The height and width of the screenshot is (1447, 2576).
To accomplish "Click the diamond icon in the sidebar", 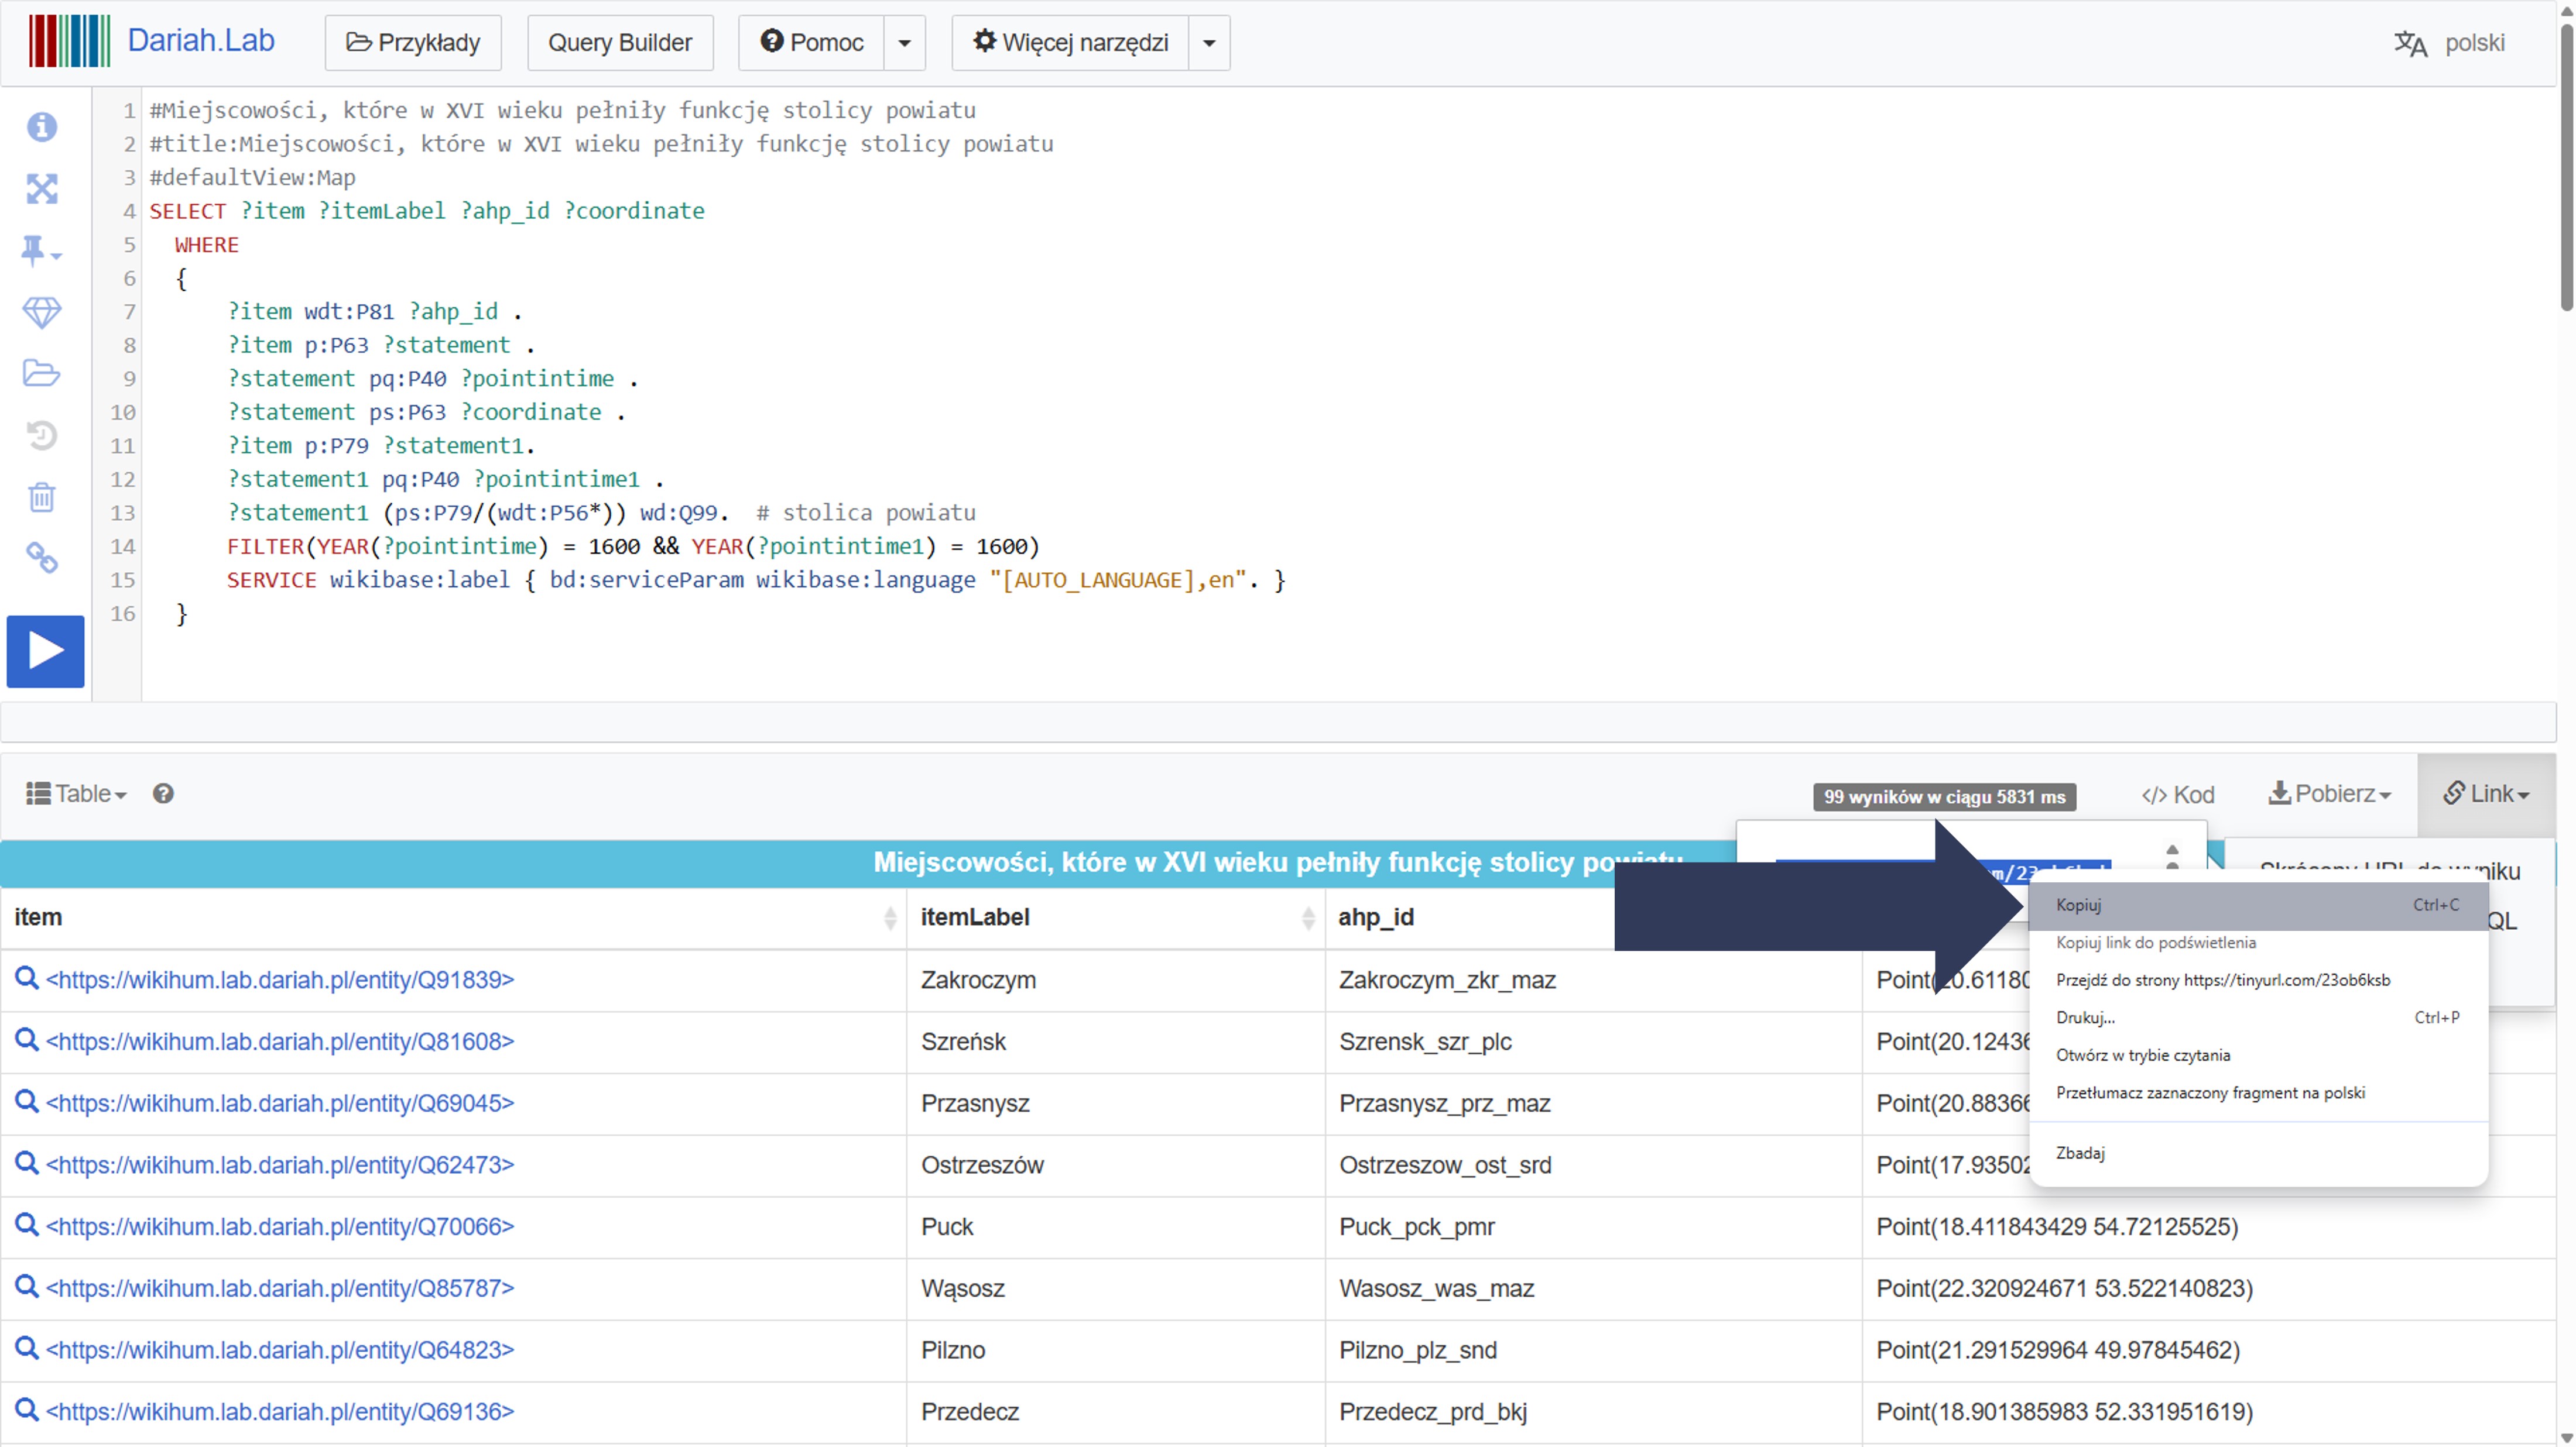I will pos(41,312).
